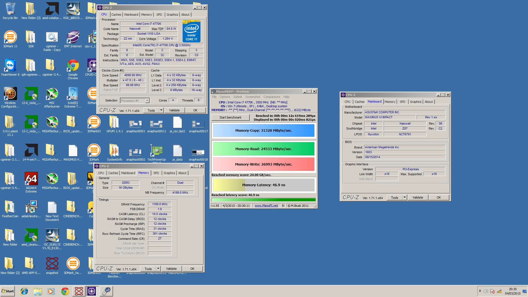Open Graphics tab in Memory CPU-Z window
The height and width of the screenshot is (297, 528).
click(x=169, y=173)
